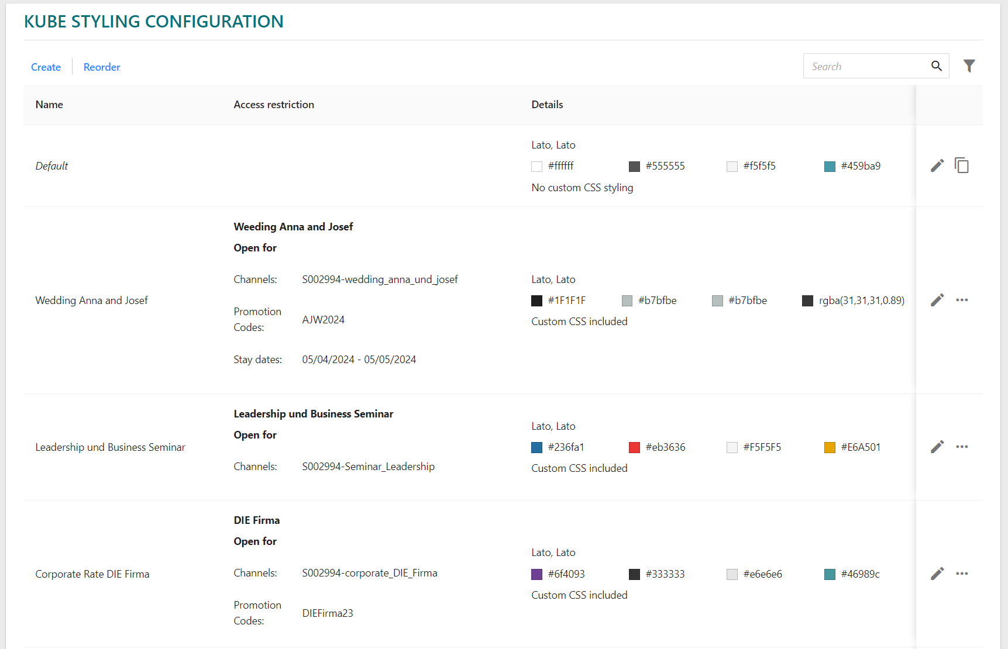The height and width of the screenshot is (649, 1008).
Task: Duplicate the Default styling configuration
Action: 962,165
